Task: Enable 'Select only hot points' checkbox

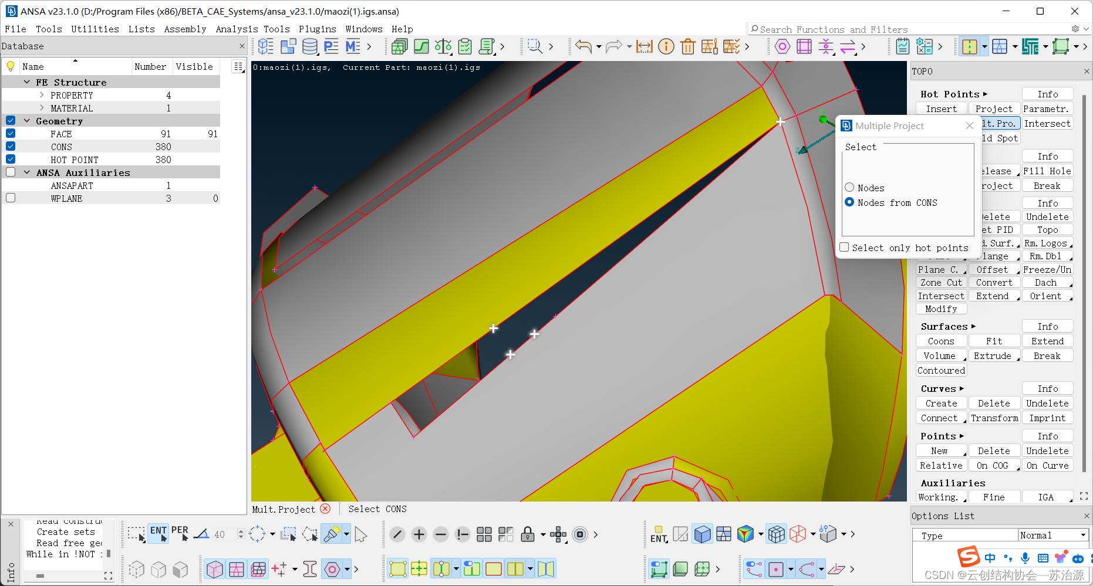Action: [844, 248]
